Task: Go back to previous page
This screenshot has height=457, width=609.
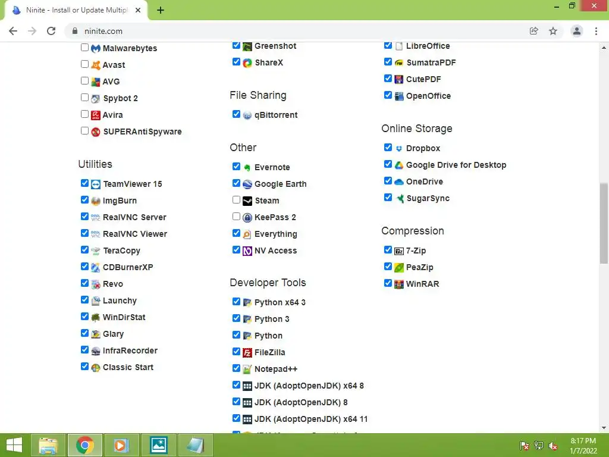Action: point(13,31)
